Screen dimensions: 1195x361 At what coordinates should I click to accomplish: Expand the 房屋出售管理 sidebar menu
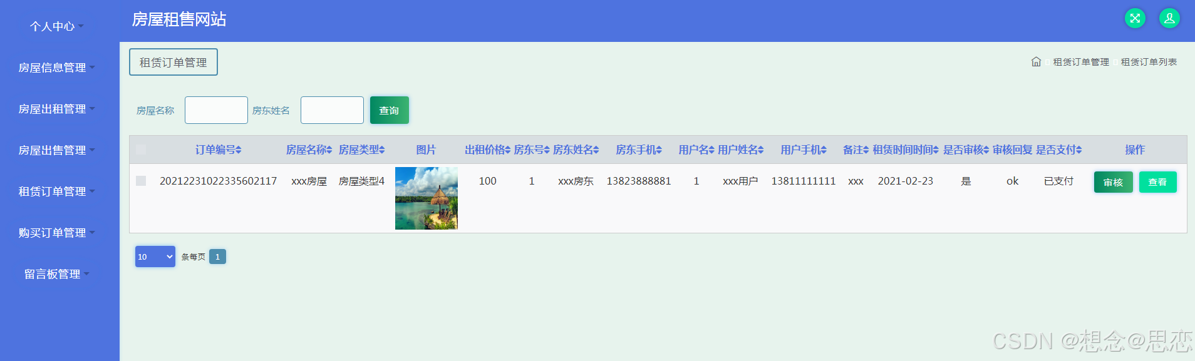point(56,150)
